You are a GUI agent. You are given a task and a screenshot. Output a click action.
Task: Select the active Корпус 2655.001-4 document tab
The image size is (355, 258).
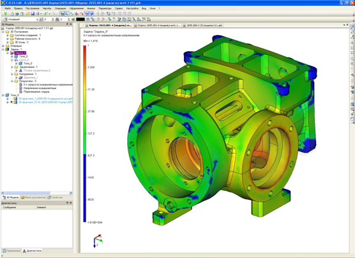coord(108,26)
